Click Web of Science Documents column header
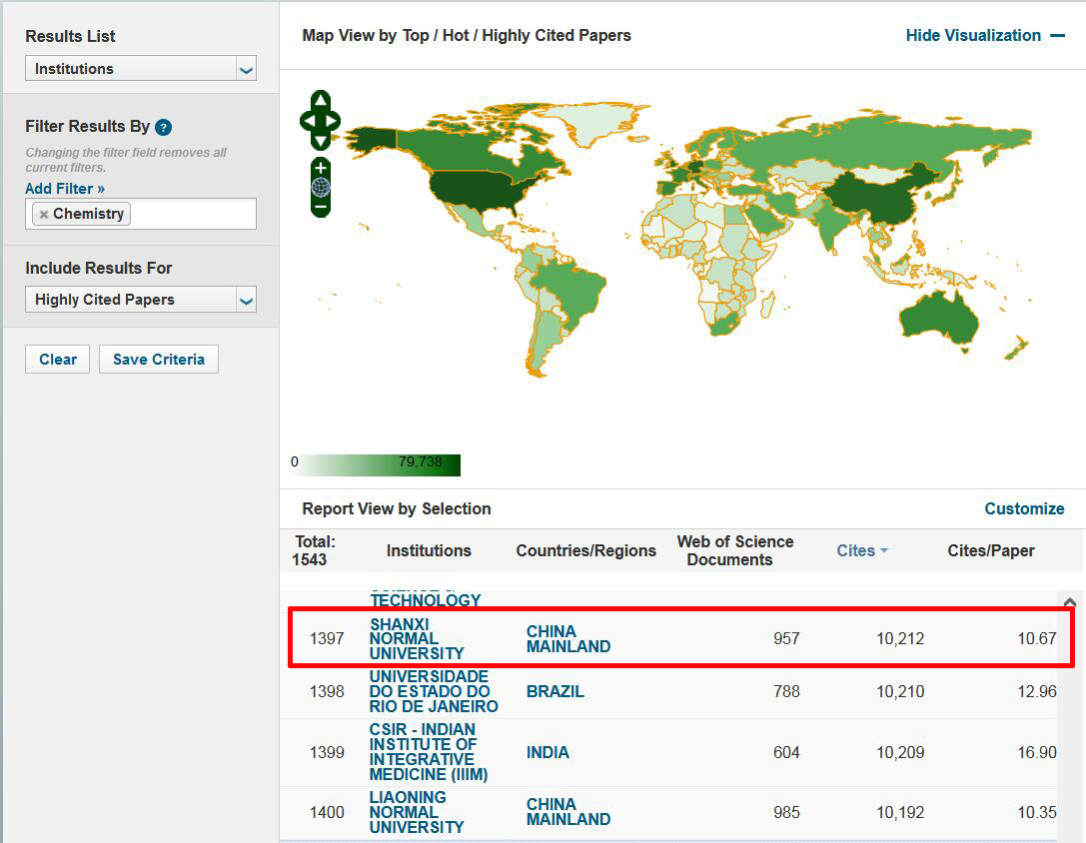The width and height of the screenshot is (1086, 843). [x=735, y=550]
